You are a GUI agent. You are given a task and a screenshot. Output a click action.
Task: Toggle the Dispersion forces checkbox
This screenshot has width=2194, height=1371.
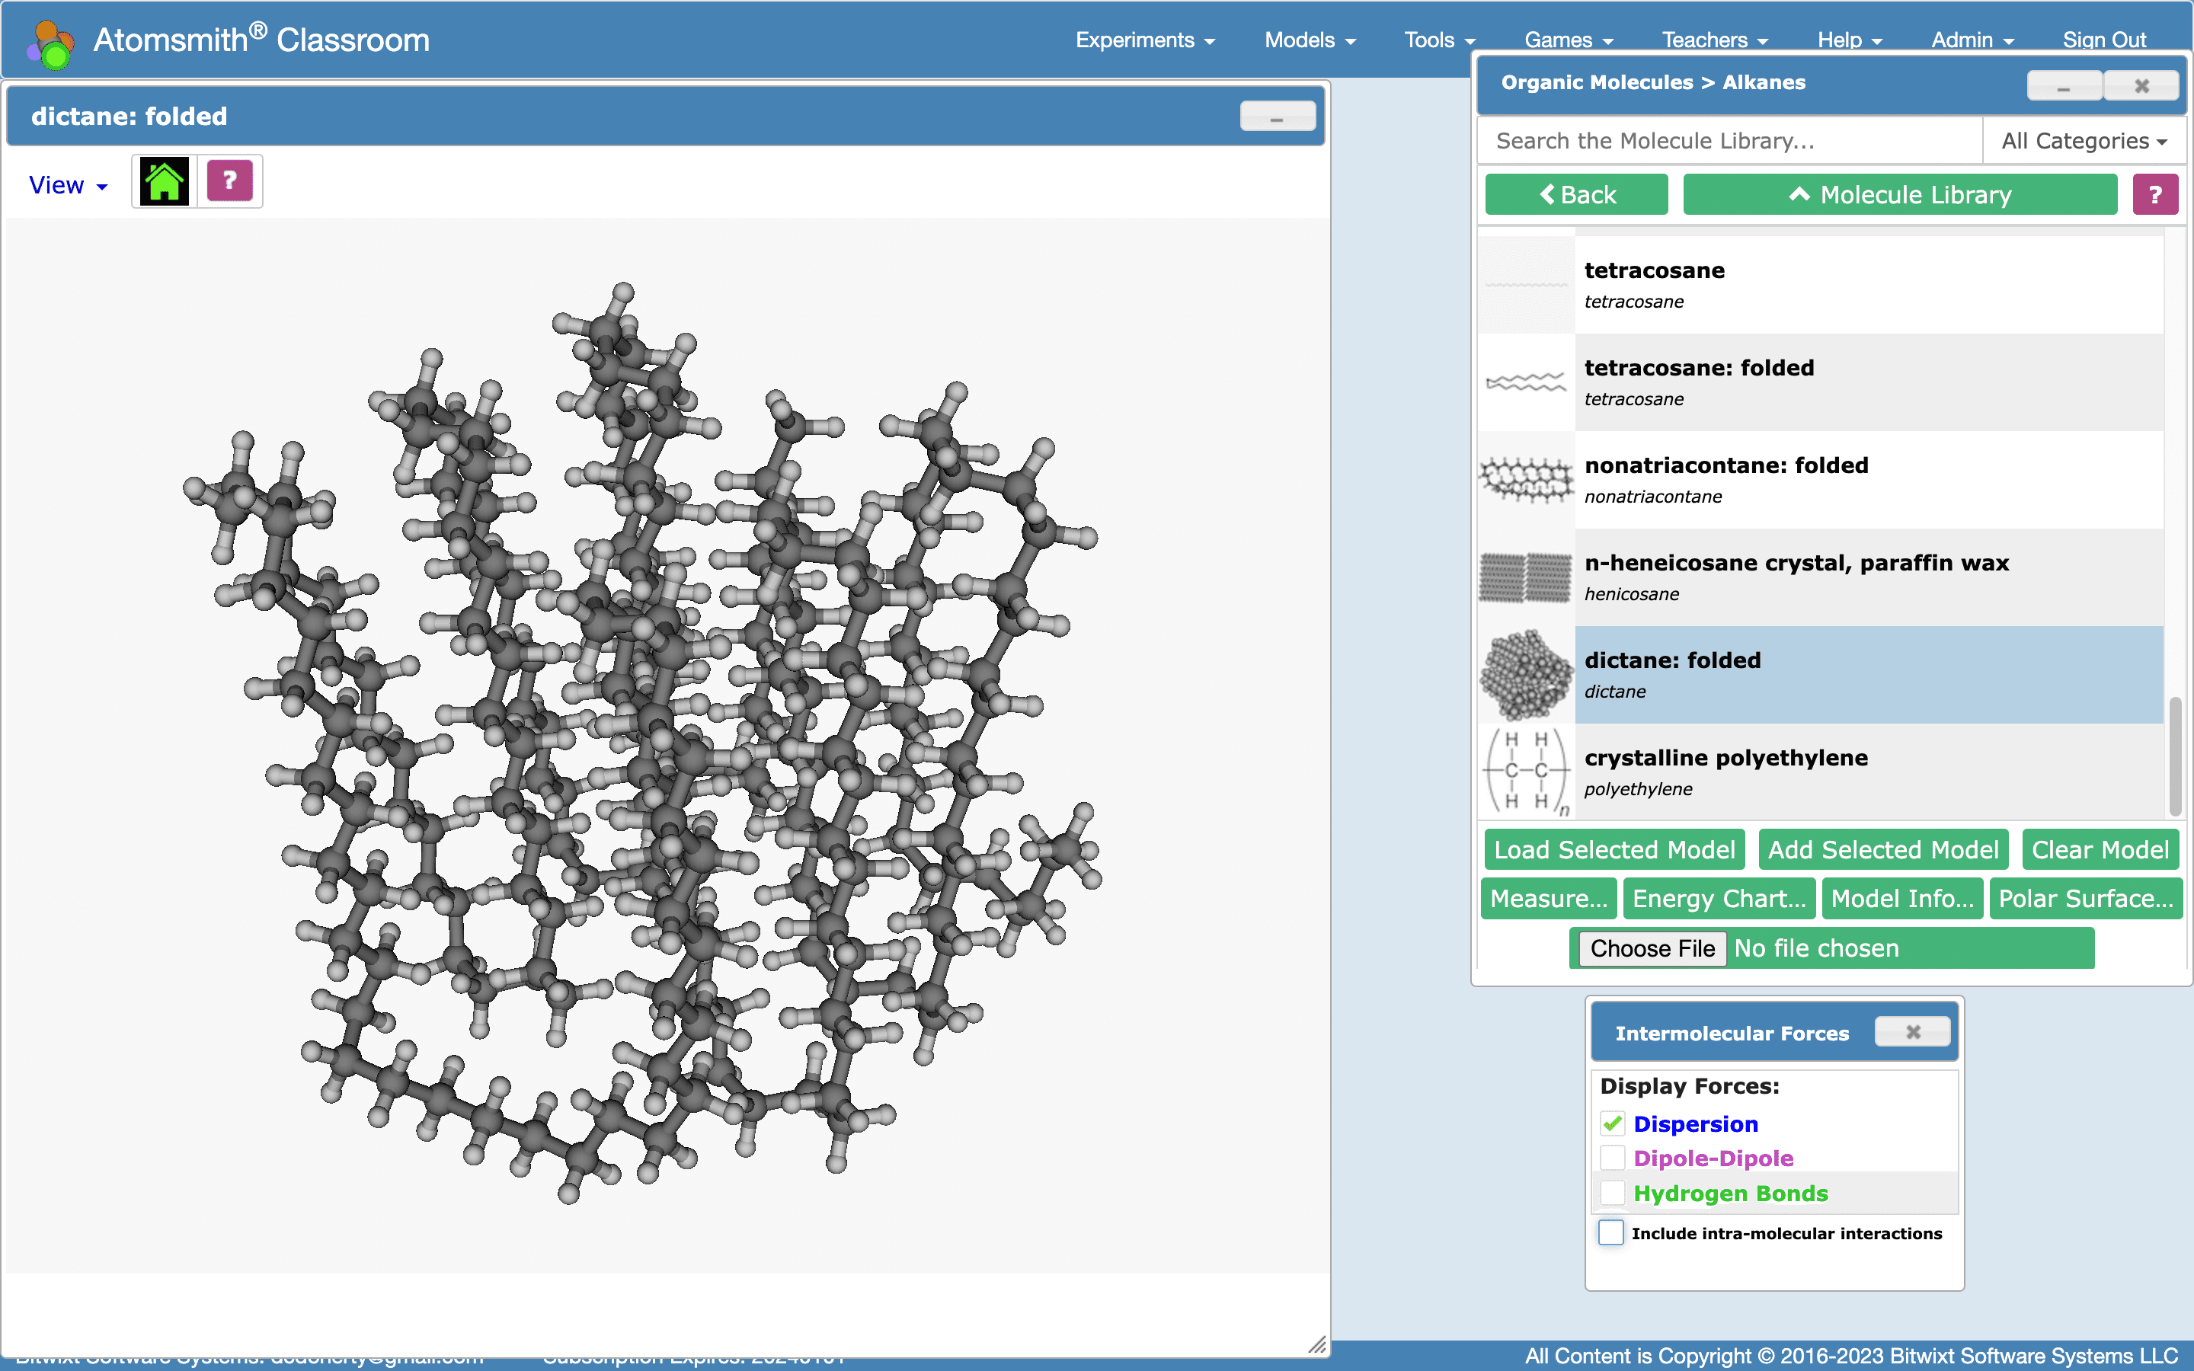(1611, 1121)
